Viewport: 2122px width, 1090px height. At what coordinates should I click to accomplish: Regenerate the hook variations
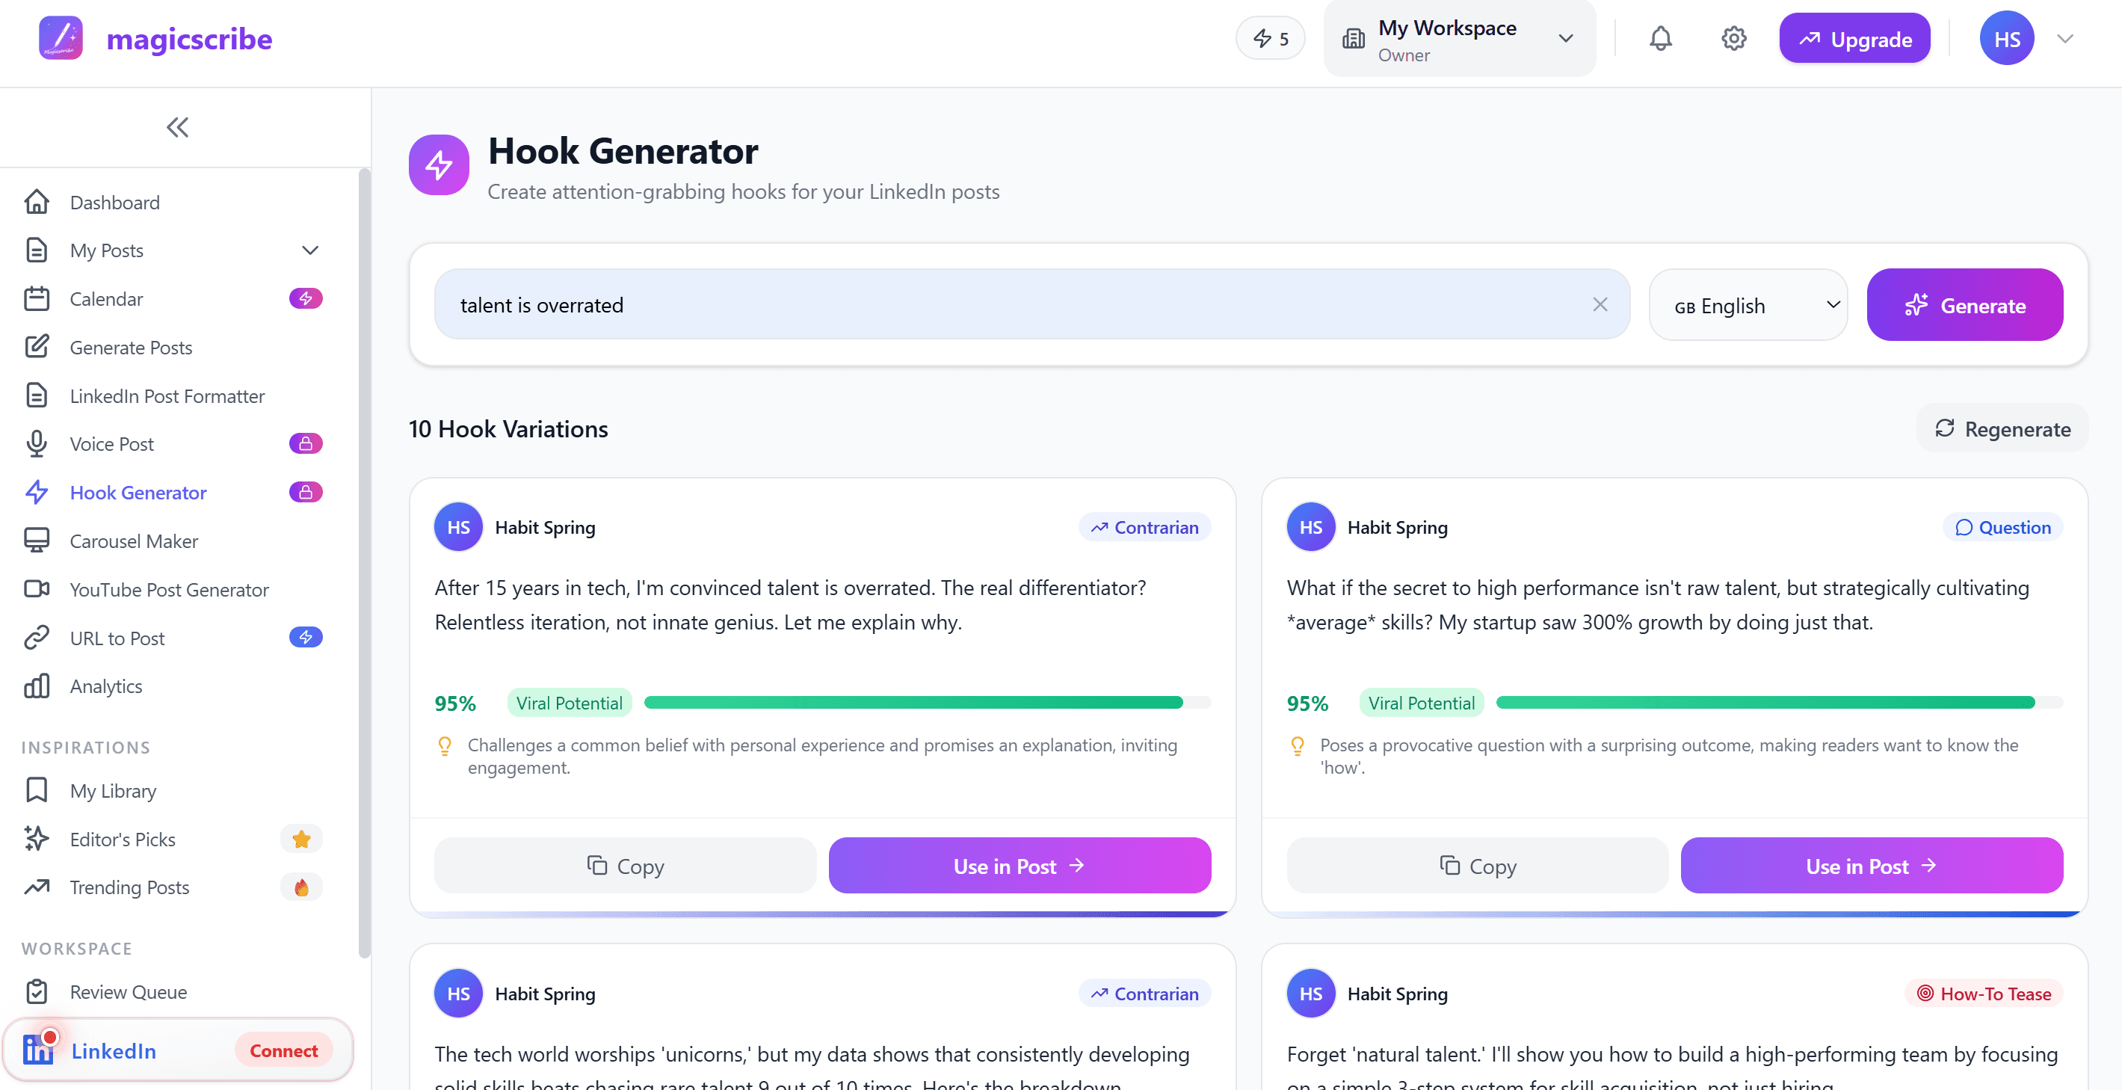coord(2002,428)
